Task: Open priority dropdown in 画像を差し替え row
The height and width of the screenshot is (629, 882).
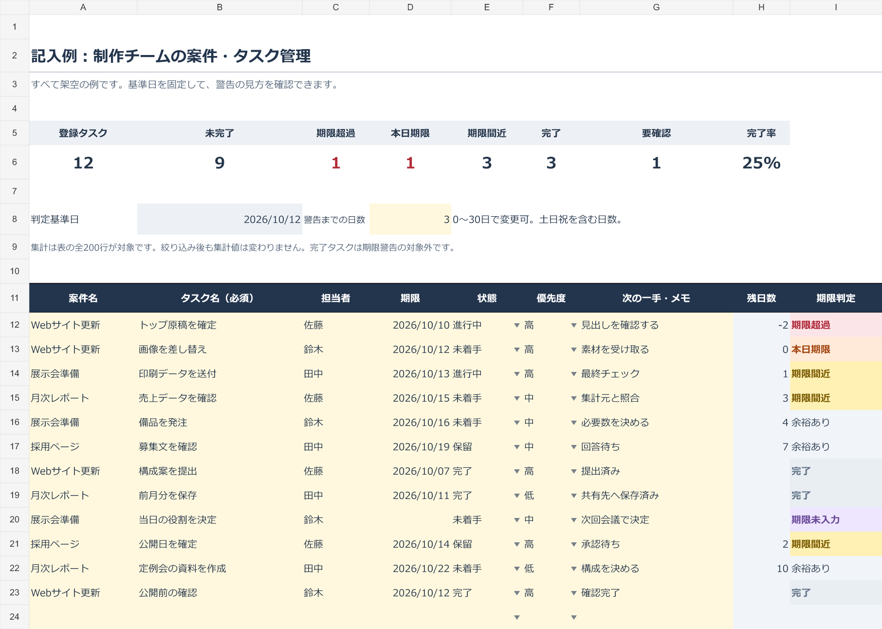Action: pos(574,350)
